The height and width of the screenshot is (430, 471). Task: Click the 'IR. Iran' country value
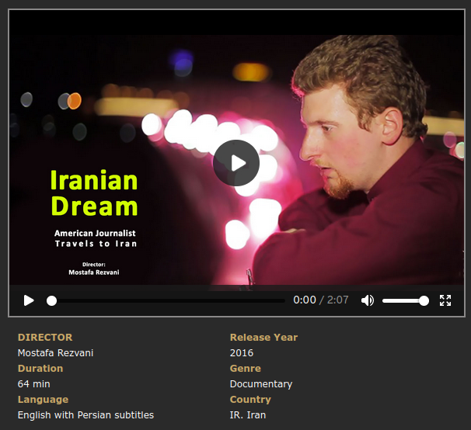[x=248, y=415]
